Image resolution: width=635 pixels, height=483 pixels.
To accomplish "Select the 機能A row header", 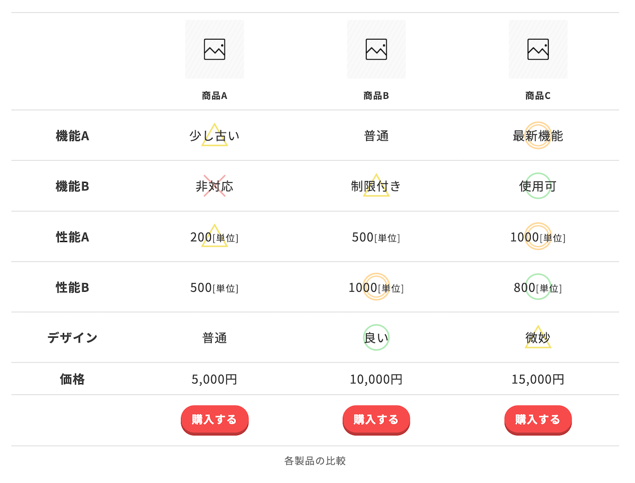I will click(x=72, y=136).
